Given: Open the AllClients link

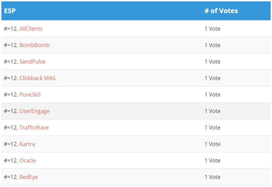Looking at the screenshot, I should point(31,29).
